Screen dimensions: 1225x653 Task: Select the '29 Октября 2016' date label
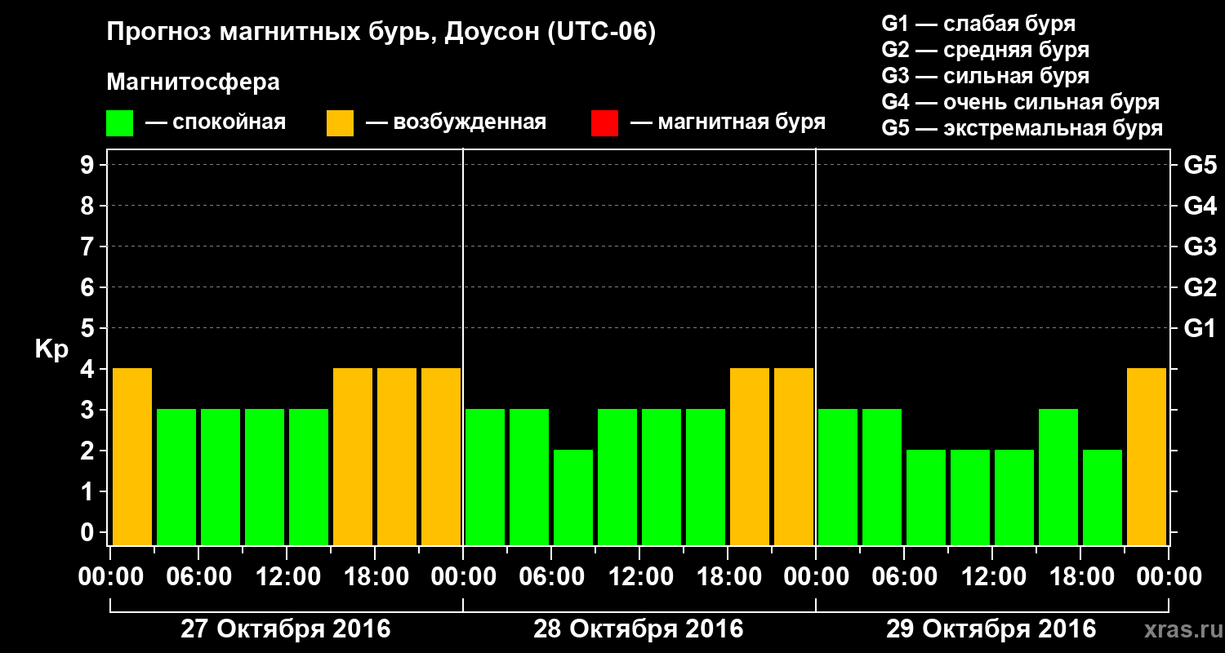[991, 629]
